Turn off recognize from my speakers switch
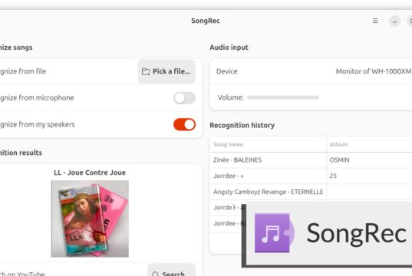412x276 pixels. [184, 124]
